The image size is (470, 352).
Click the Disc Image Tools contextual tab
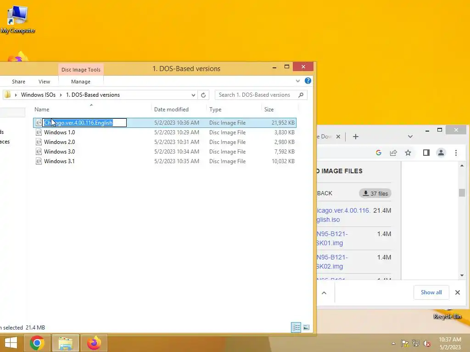click(x=81, y=70)
